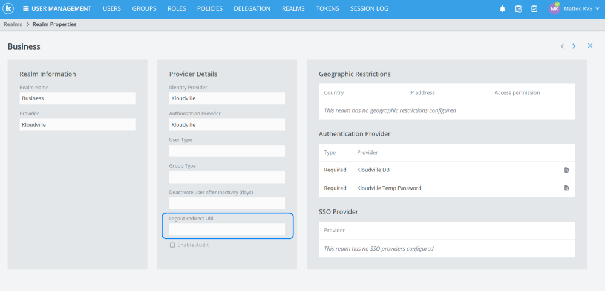Click the Access permission column header
This screenshot has height=291, width=605.
[517, 92]
